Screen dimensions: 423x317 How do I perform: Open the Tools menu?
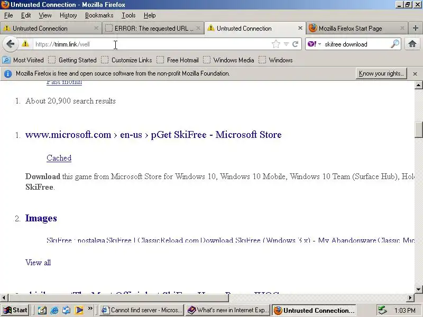(x=128, y=15)
